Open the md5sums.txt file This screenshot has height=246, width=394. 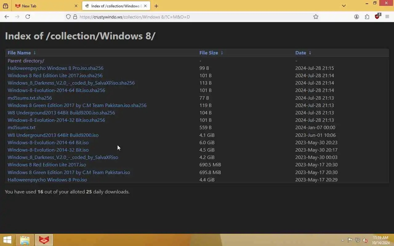coord(22,127)
